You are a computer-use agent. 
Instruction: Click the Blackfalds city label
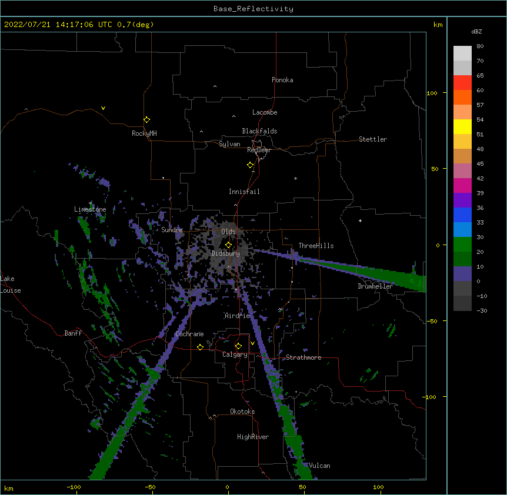[259, 131]
